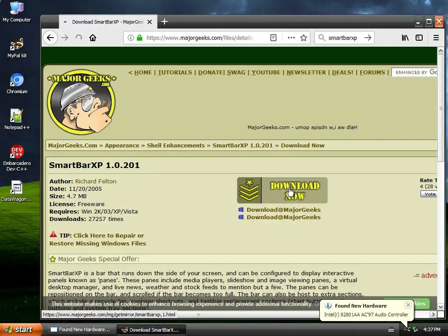
Task: Open the Windows start button
Action: coord(21,329)
